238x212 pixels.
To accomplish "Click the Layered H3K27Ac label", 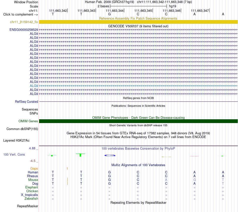I will [x=16, y=141].
